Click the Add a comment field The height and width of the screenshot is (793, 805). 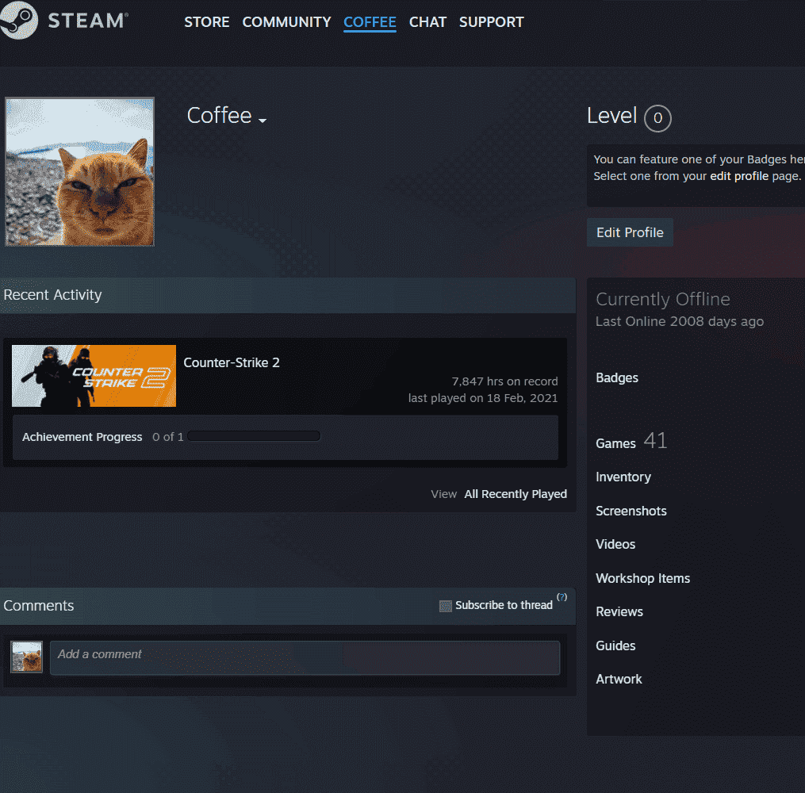(305, 657)
